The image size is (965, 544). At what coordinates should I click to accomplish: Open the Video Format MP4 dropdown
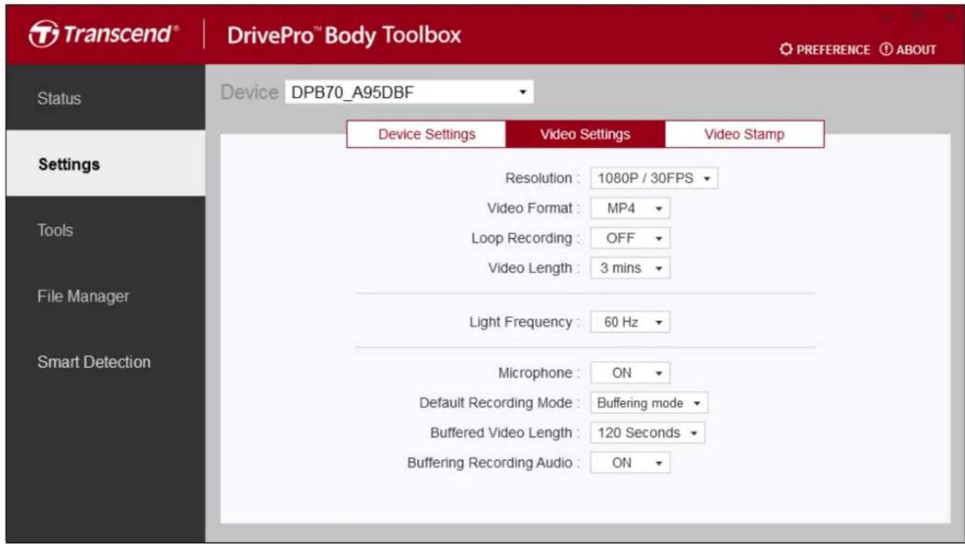(630, 208)
